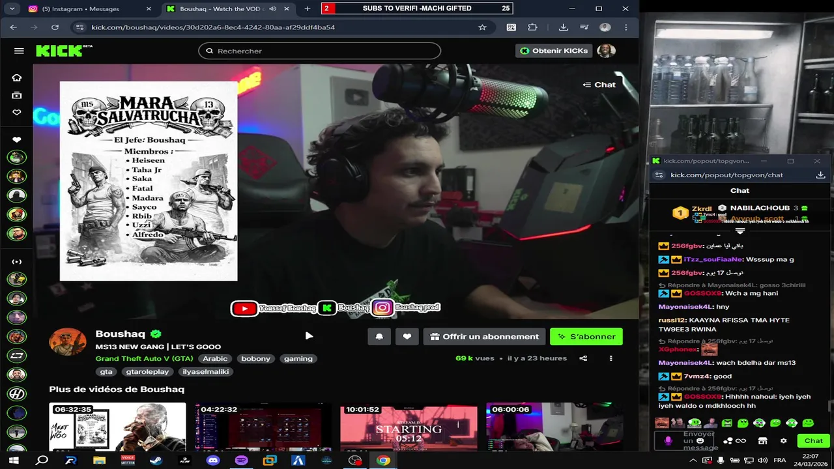
Task: Click the YouTube icon in stream overlay
Action: point(244,308)
